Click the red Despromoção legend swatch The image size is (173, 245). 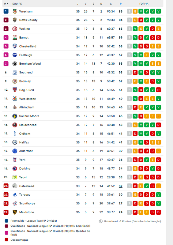tap(6, 240)
